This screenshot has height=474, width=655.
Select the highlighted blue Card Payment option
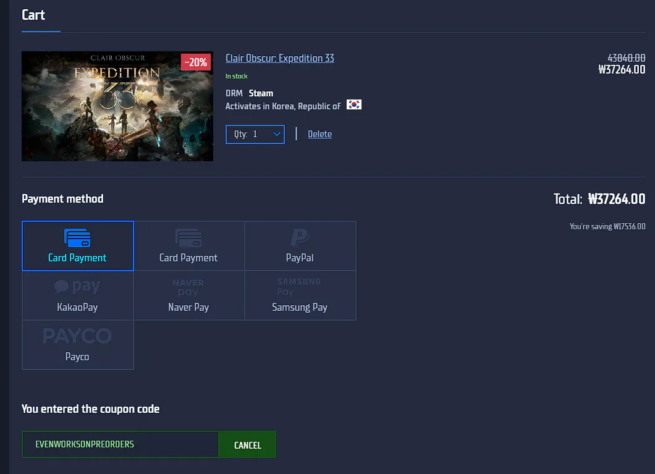(78, 246)
